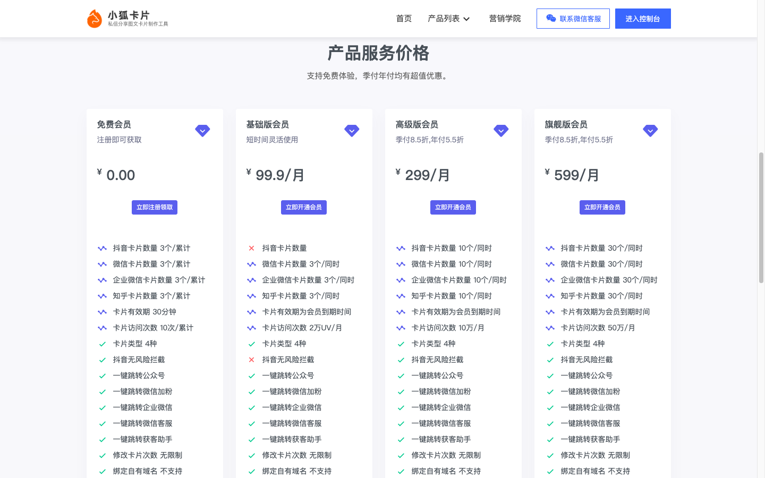The image size is (765, 478).
Task: Click the diamond icon on 免费会员 card
Action: (202, 130)
